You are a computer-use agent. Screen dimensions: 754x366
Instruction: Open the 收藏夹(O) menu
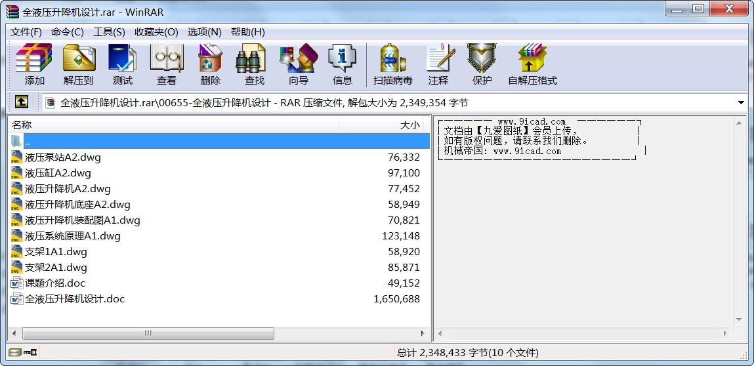156,32
